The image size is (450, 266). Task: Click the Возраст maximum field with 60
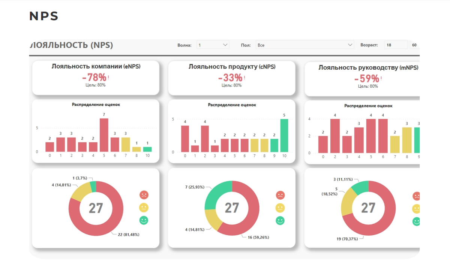tap(415, 45)
